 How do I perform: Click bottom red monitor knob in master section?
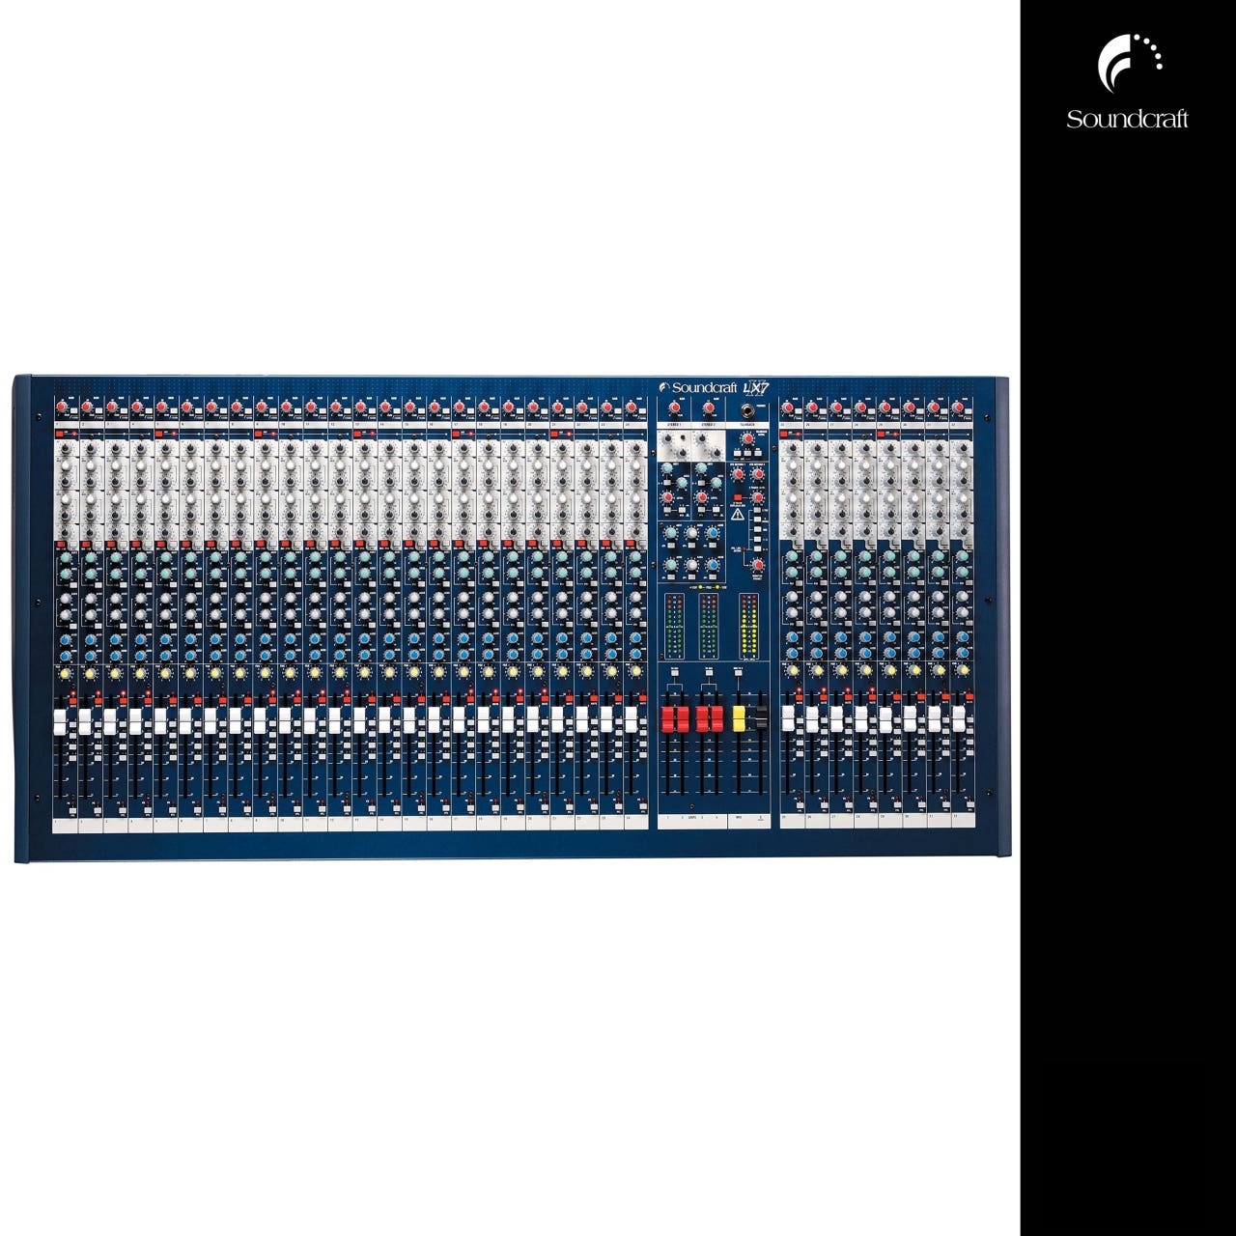click(758, 565)
